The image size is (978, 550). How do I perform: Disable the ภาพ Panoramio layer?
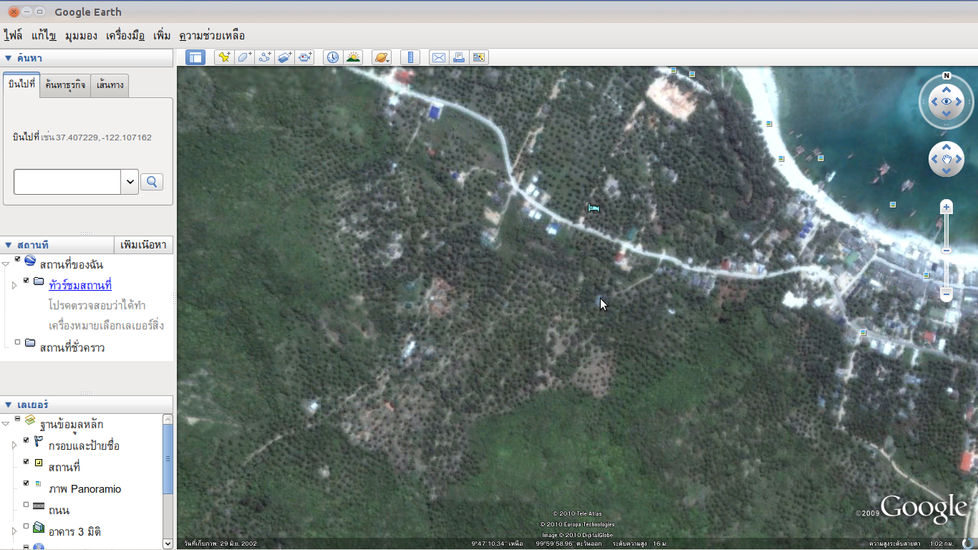pos(26,483)
